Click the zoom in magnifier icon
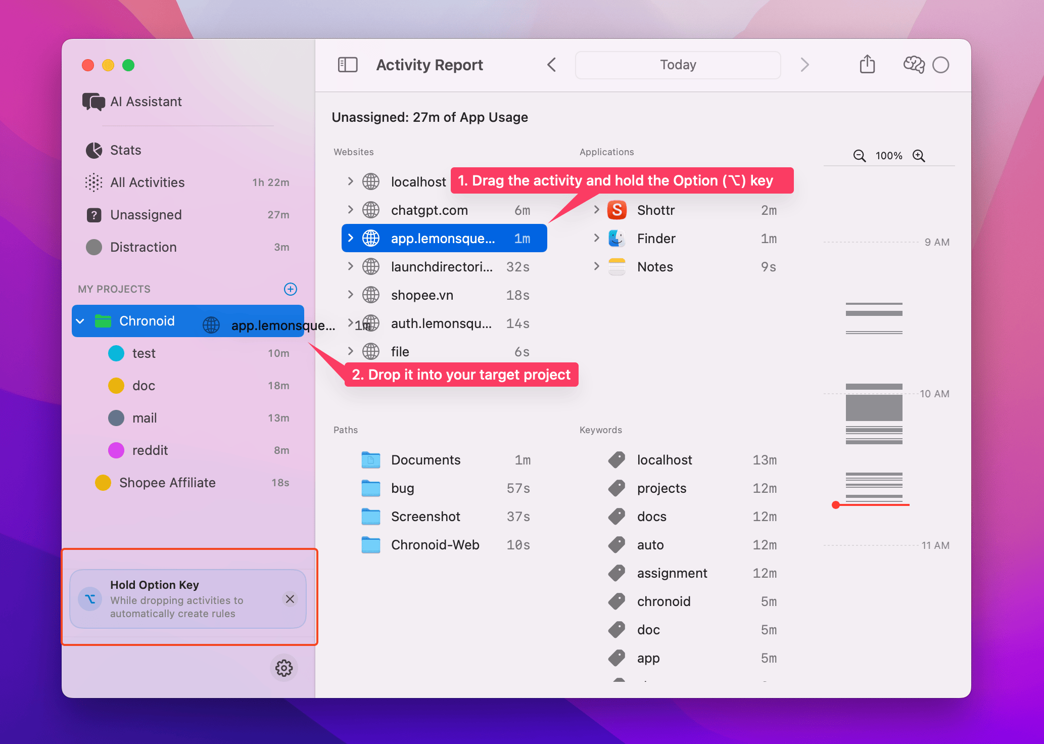 pyautogui.click(x=919, y=156)
